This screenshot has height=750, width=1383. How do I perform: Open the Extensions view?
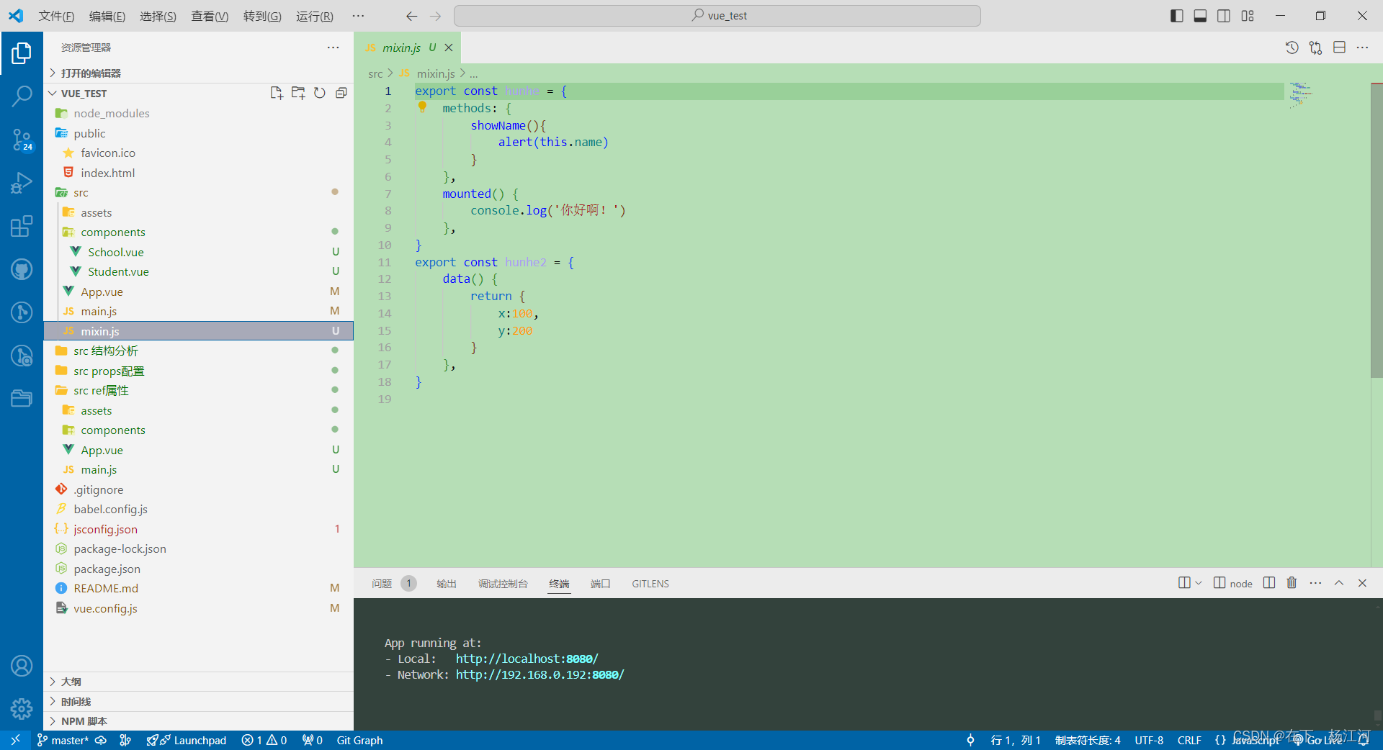click(x=22, y=226)
